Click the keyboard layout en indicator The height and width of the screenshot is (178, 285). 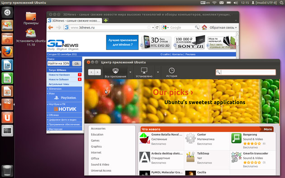[205, 3]
